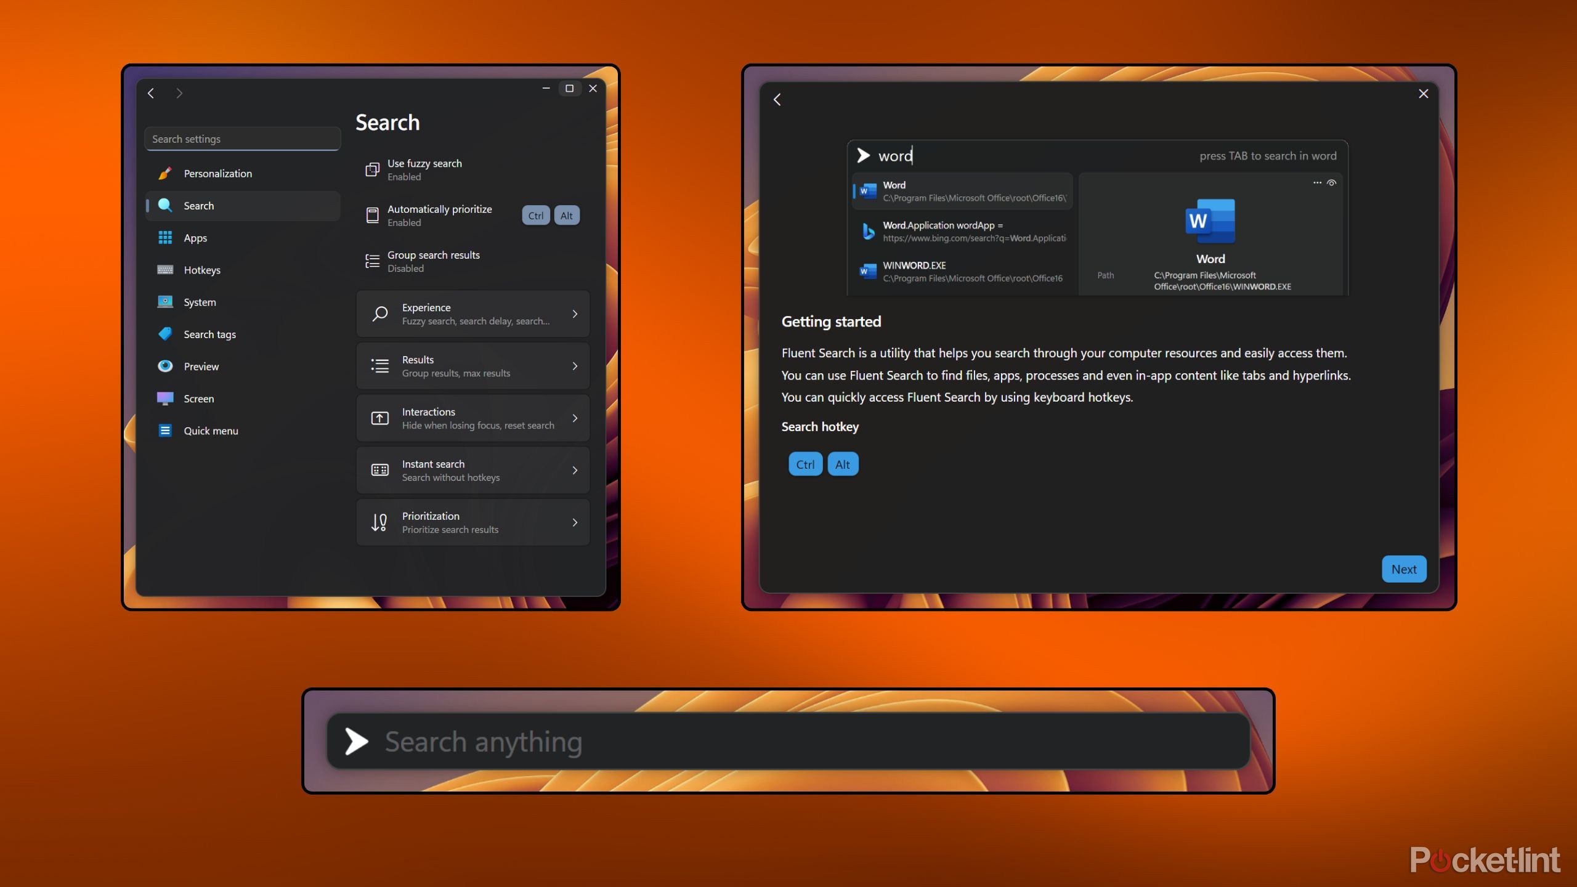Expand the Experience settings section
Screen dimensions: 1577x887
click(x=473, y=314)
